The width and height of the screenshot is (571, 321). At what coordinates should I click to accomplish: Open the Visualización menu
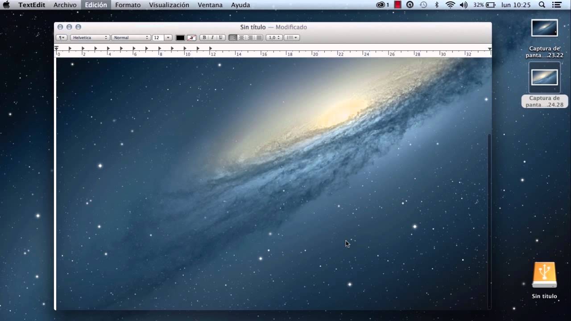[x=169, y=5]
